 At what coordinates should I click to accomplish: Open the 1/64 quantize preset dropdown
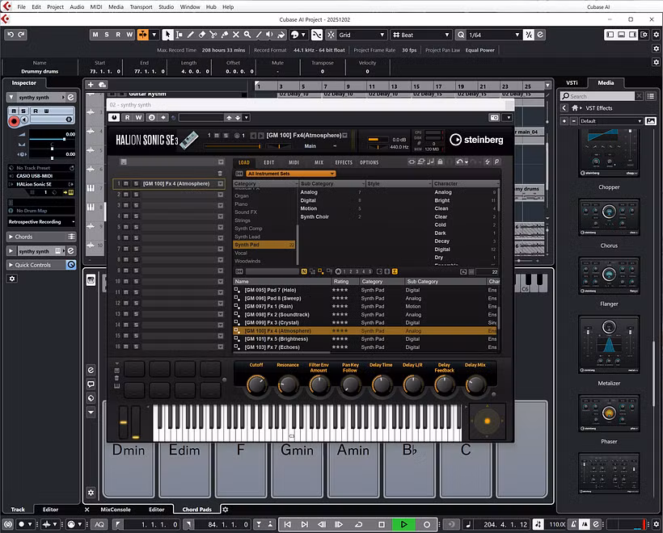pos(493,35)
